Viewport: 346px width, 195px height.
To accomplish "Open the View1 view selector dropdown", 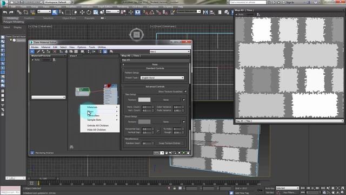I will pos(170,51).
